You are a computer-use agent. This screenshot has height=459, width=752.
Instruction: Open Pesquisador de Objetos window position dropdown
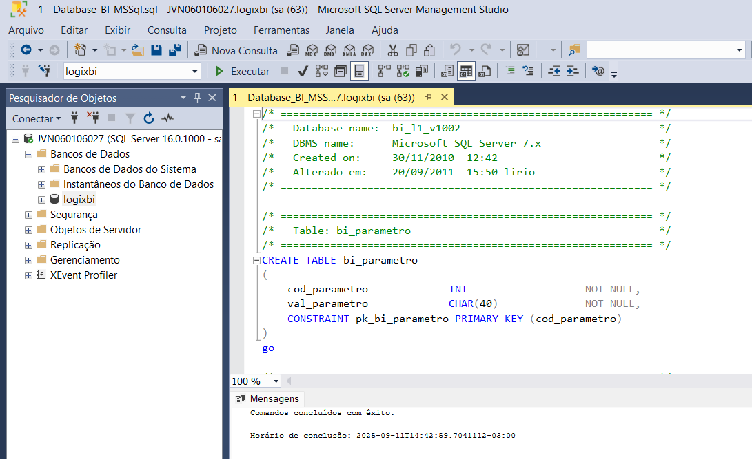click(183, 98)
